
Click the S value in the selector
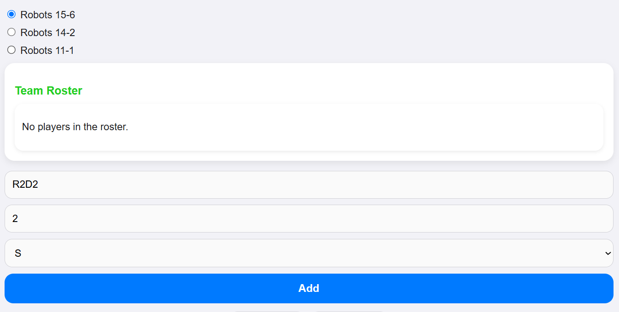coord(17,253)
